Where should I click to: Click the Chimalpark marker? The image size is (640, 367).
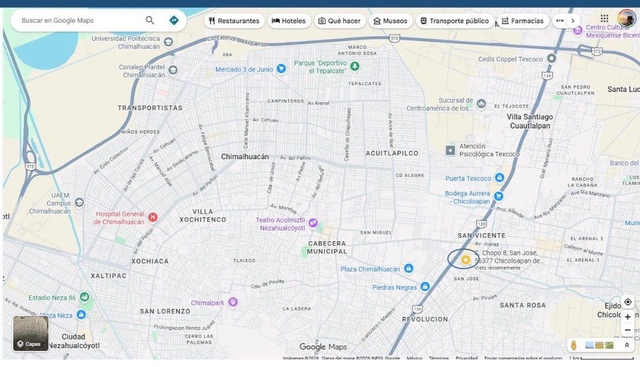coord(233,302)
